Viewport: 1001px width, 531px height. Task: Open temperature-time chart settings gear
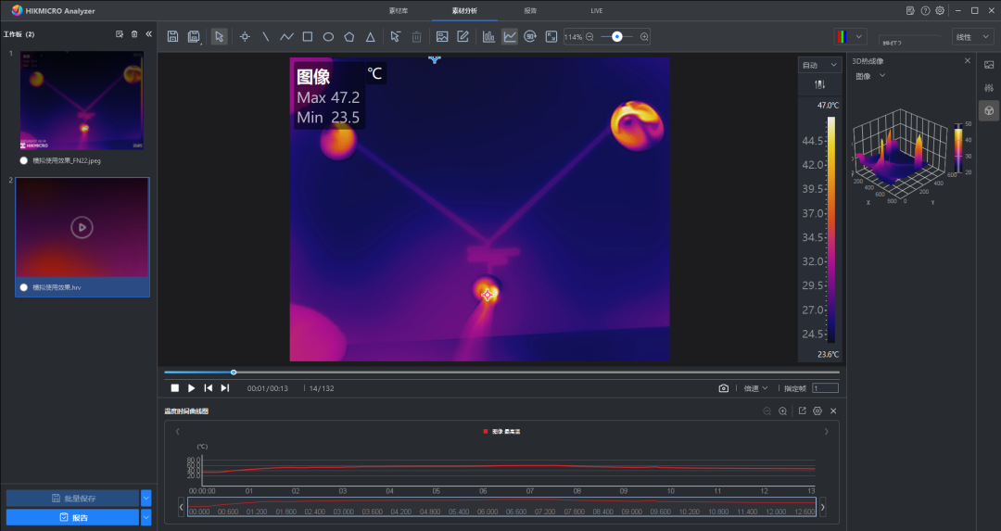(x=817, y=411)
